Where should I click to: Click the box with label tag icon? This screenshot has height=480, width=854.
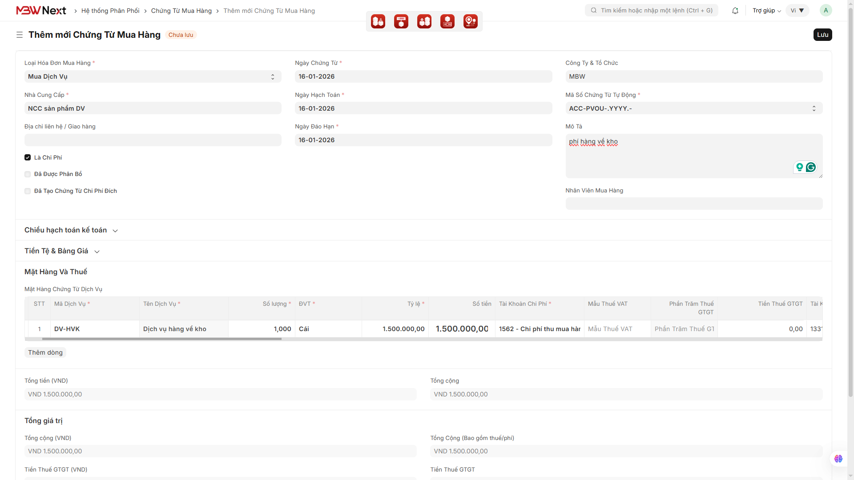401,21
